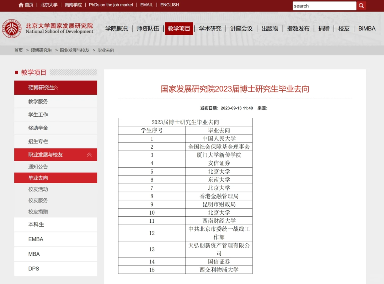
Task: Open the 讲座会议 menu
Action: click(241, 29)
